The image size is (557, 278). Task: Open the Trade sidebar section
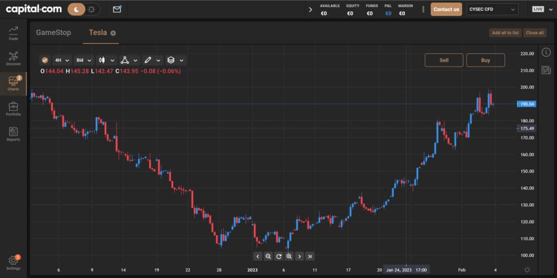pos(13,33)
